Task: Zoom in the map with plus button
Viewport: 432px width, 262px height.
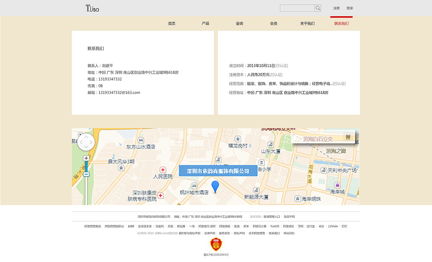Action: pyautogui.click(x=86, y=158)
